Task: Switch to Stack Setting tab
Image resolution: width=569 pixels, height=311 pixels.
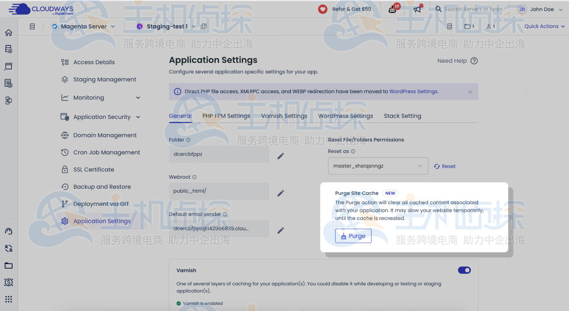Action: (x=403, y=116)
